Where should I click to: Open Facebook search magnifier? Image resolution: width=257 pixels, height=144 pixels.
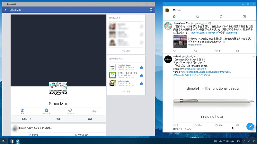click(x=151, y=10)
